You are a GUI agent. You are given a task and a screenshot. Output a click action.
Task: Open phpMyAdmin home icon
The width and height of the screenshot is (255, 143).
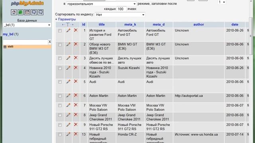pos(14,12)
